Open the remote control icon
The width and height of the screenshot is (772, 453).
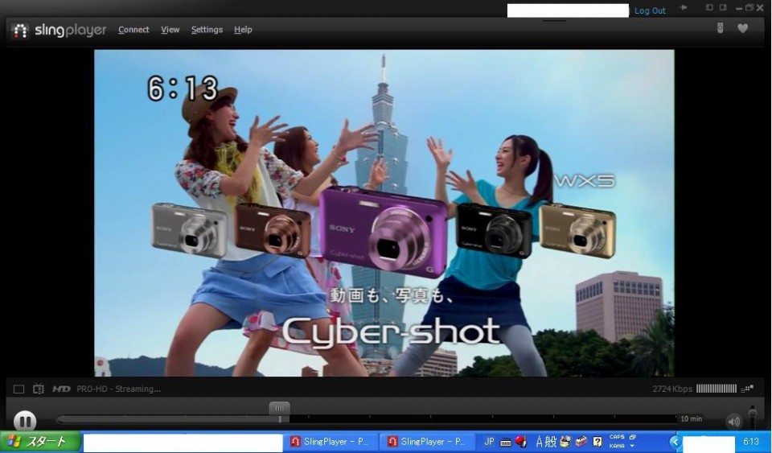721,29
